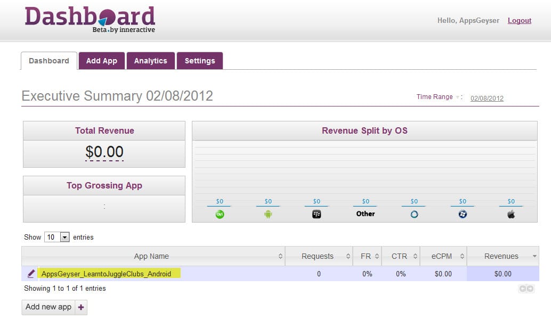This screenshot has height=336, width=551.
Task: Click the Windows Phone icon
Action: (x=463, y=214)
